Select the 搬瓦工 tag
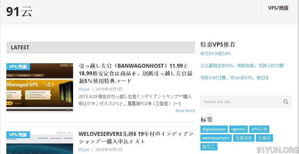The height and width of the screenshot is (154, 299). tap(209, 146)
